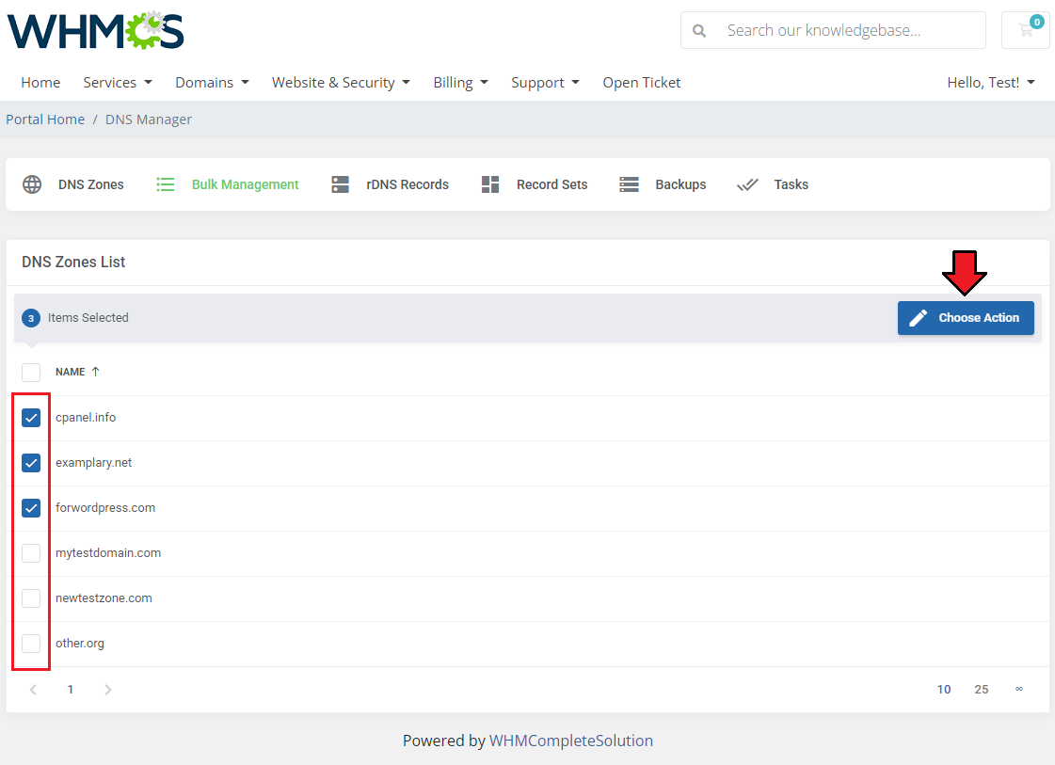This screenshot has height=765, width=1055.
Task: Click the Items Selected label
Action: 88,317
